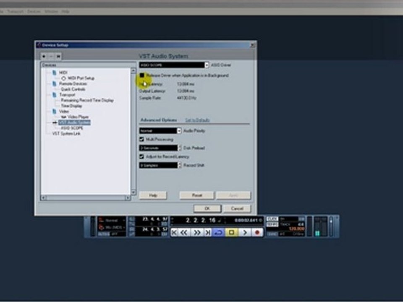Toggle Adjust for Record Latency checkbox
Viewport: 403px width, 302px height.
tap(141, 156)
